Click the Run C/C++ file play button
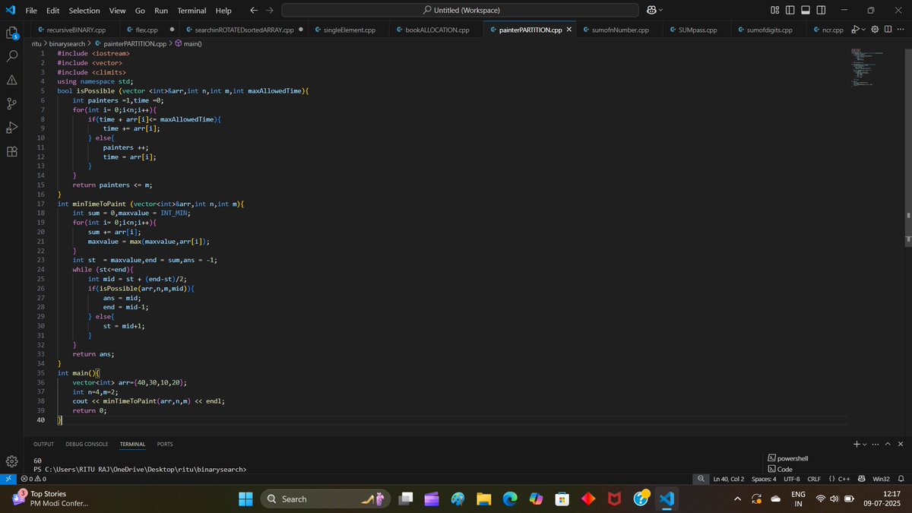Screen dimensions: 912x513 (855, 30)
